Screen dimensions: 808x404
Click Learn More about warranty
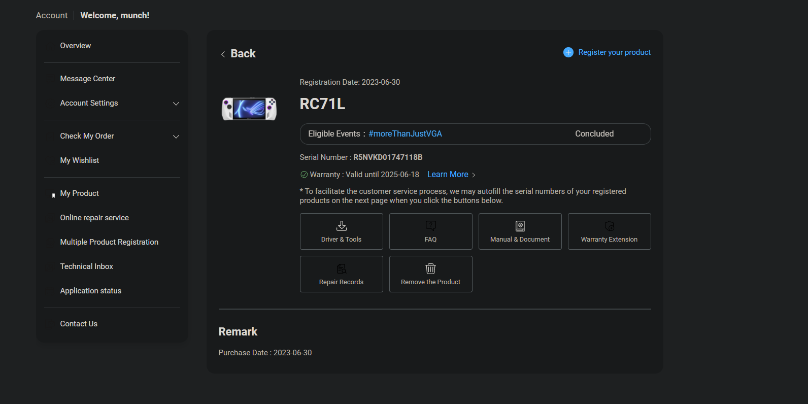448,175
